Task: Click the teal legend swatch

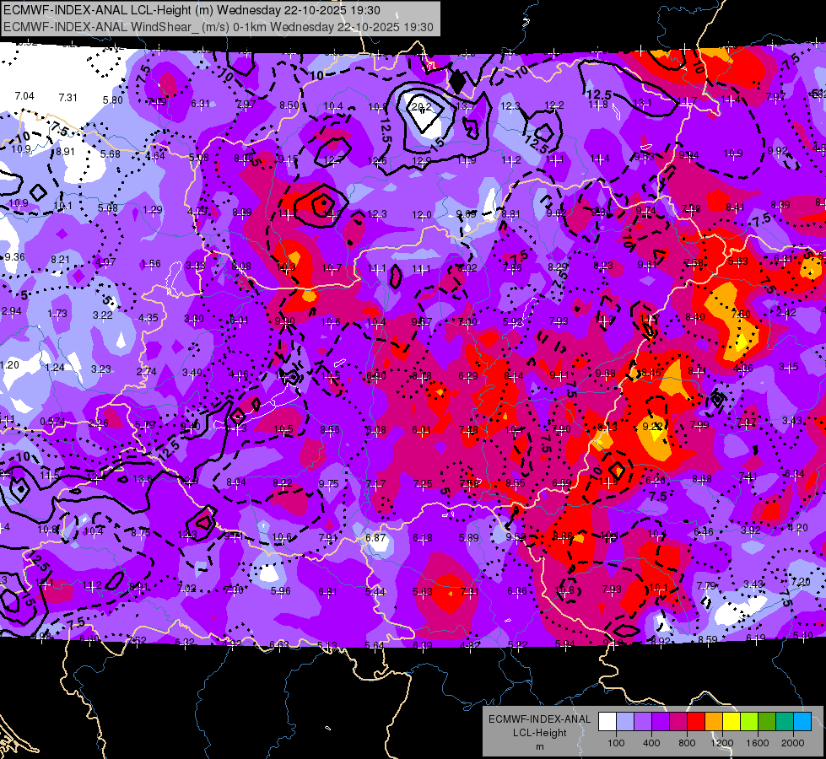Action: click(x=784, y=722)
